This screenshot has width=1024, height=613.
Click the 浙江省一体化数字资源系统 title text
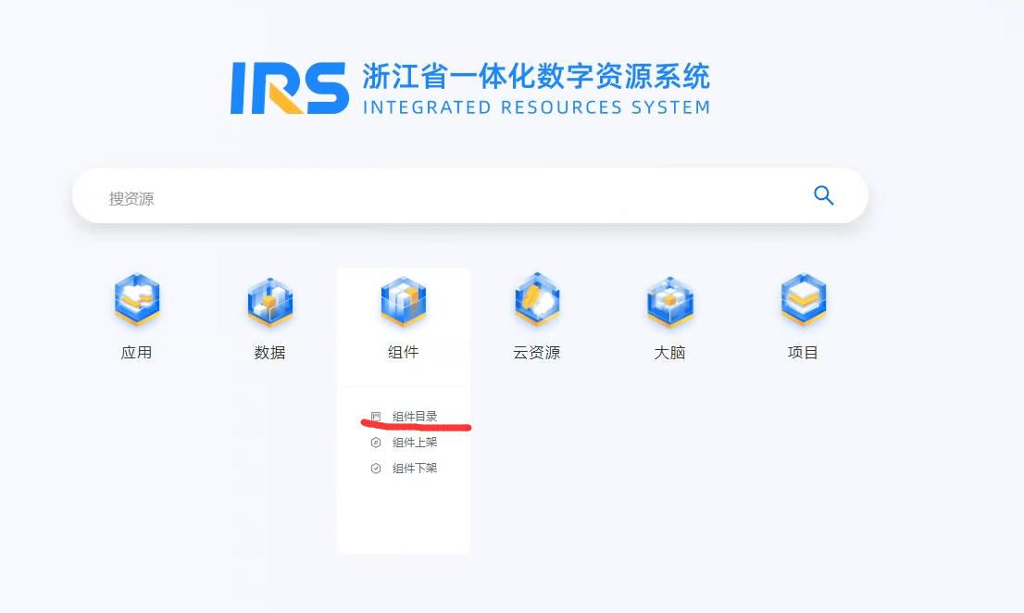pyautogui.click(x=536, y=75)
